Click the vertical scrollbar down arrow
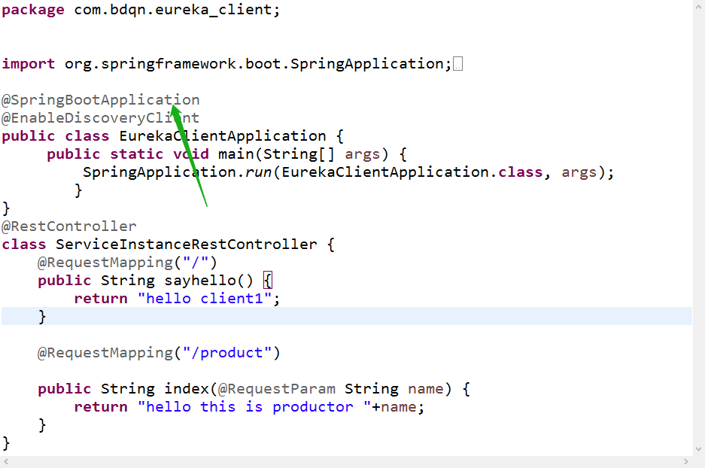 [698, 448]
